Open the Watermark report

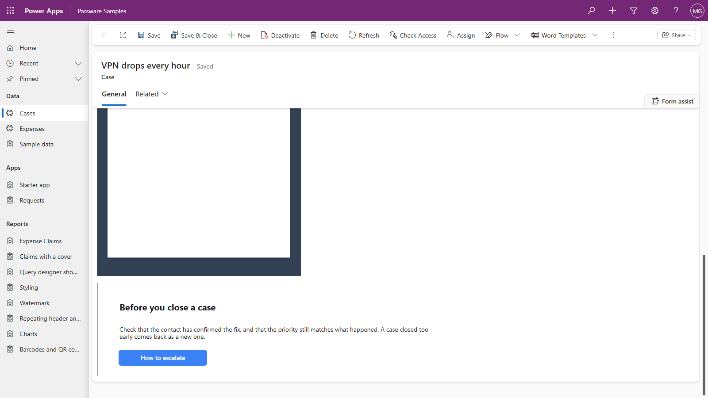(44, 303)
